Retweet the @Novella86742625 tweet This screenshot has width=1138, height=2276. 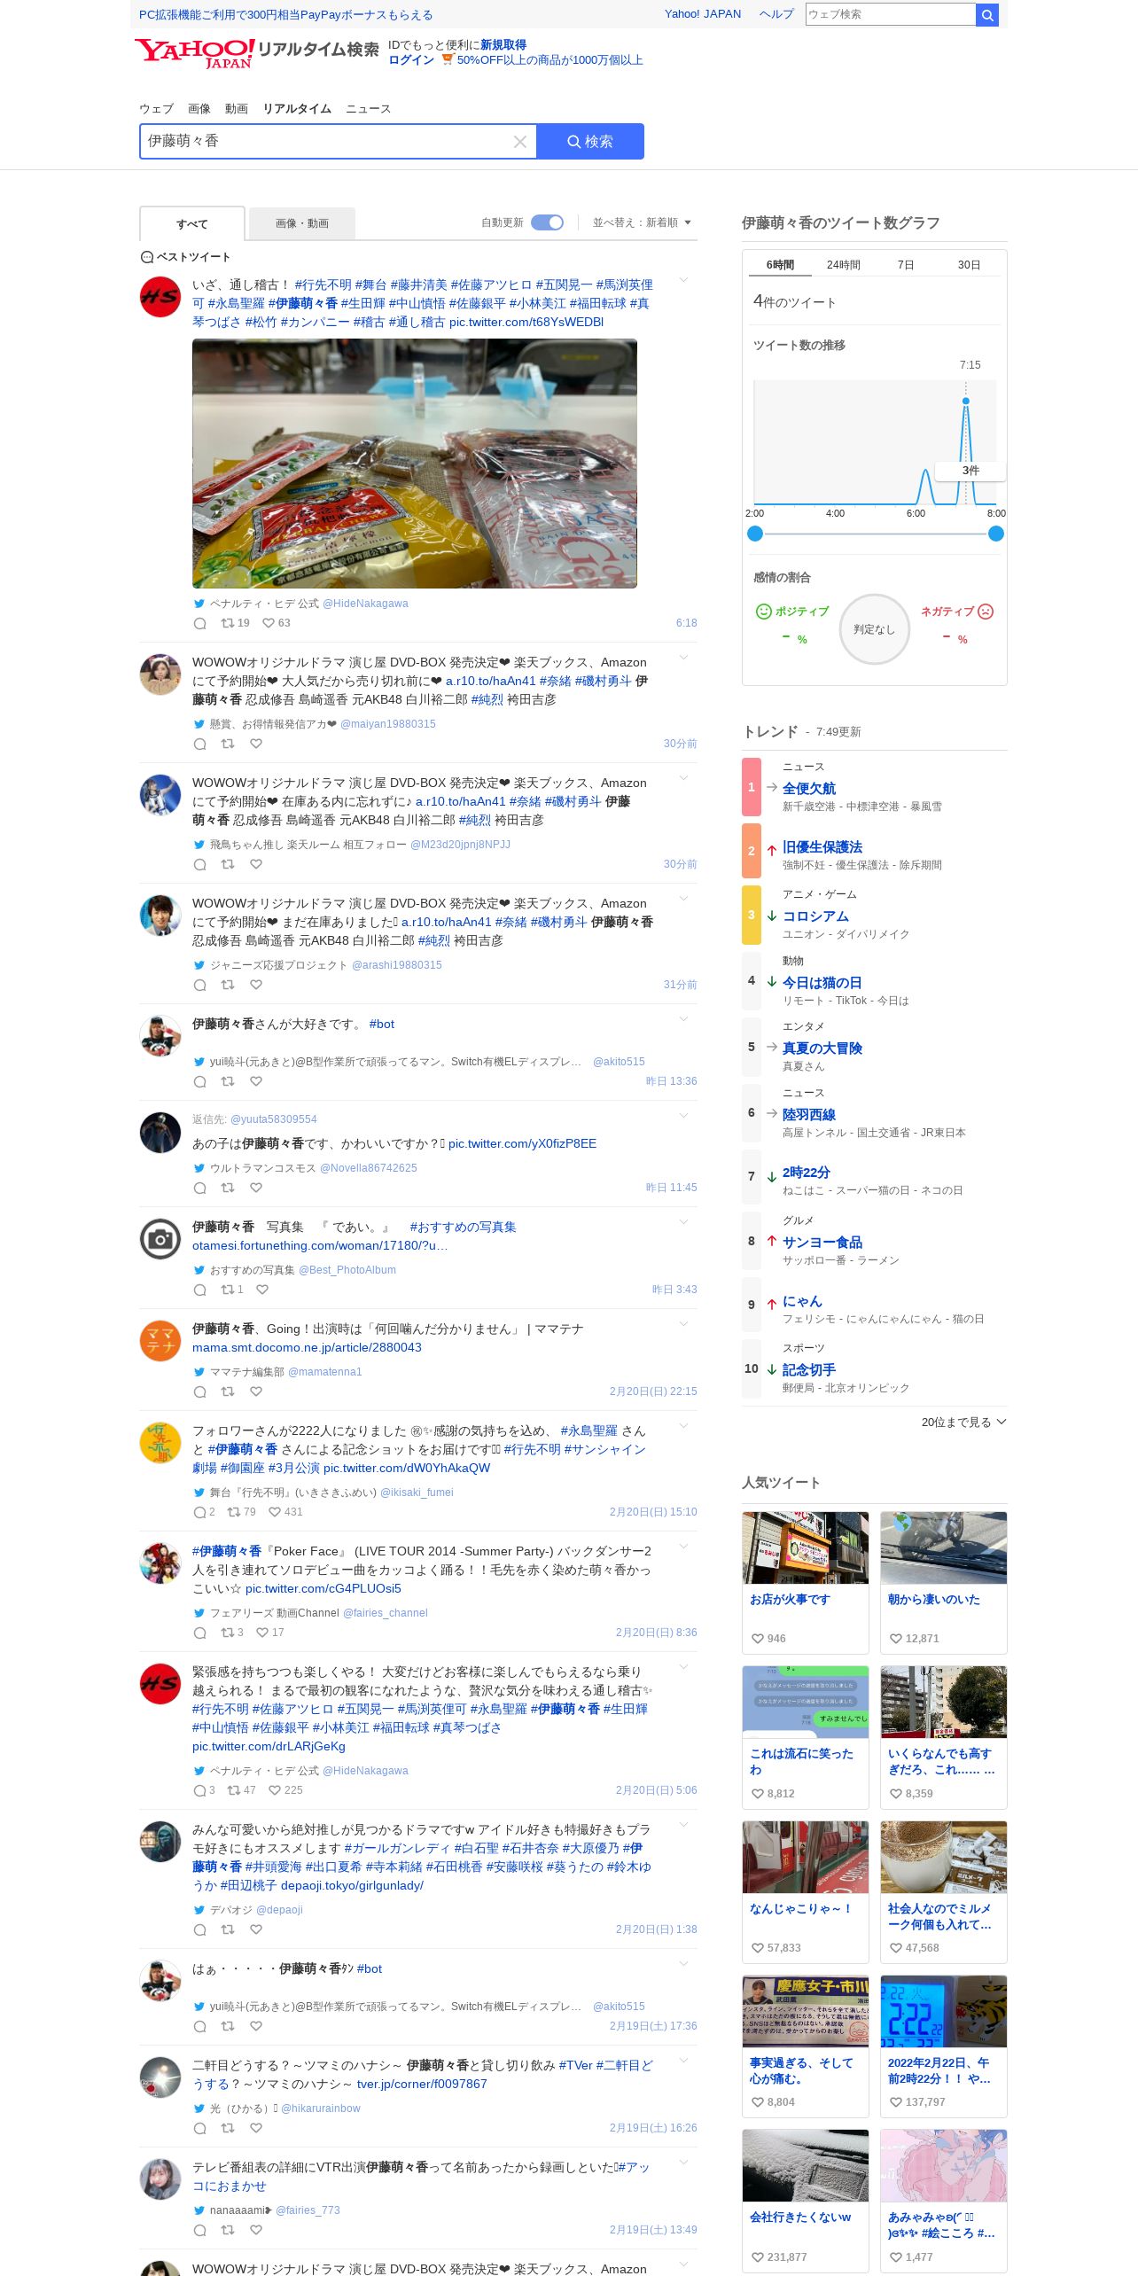pyautogui.click(x=228, y=1188)
